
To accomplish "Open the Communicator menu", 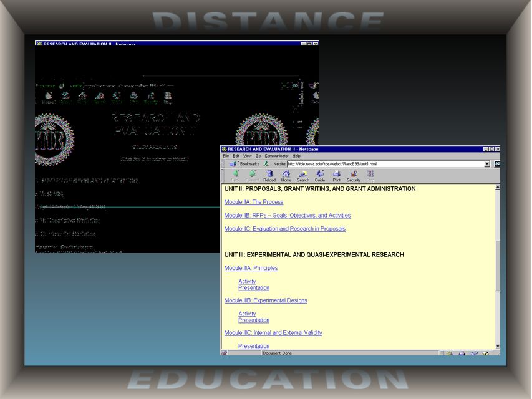I will 276,156.
